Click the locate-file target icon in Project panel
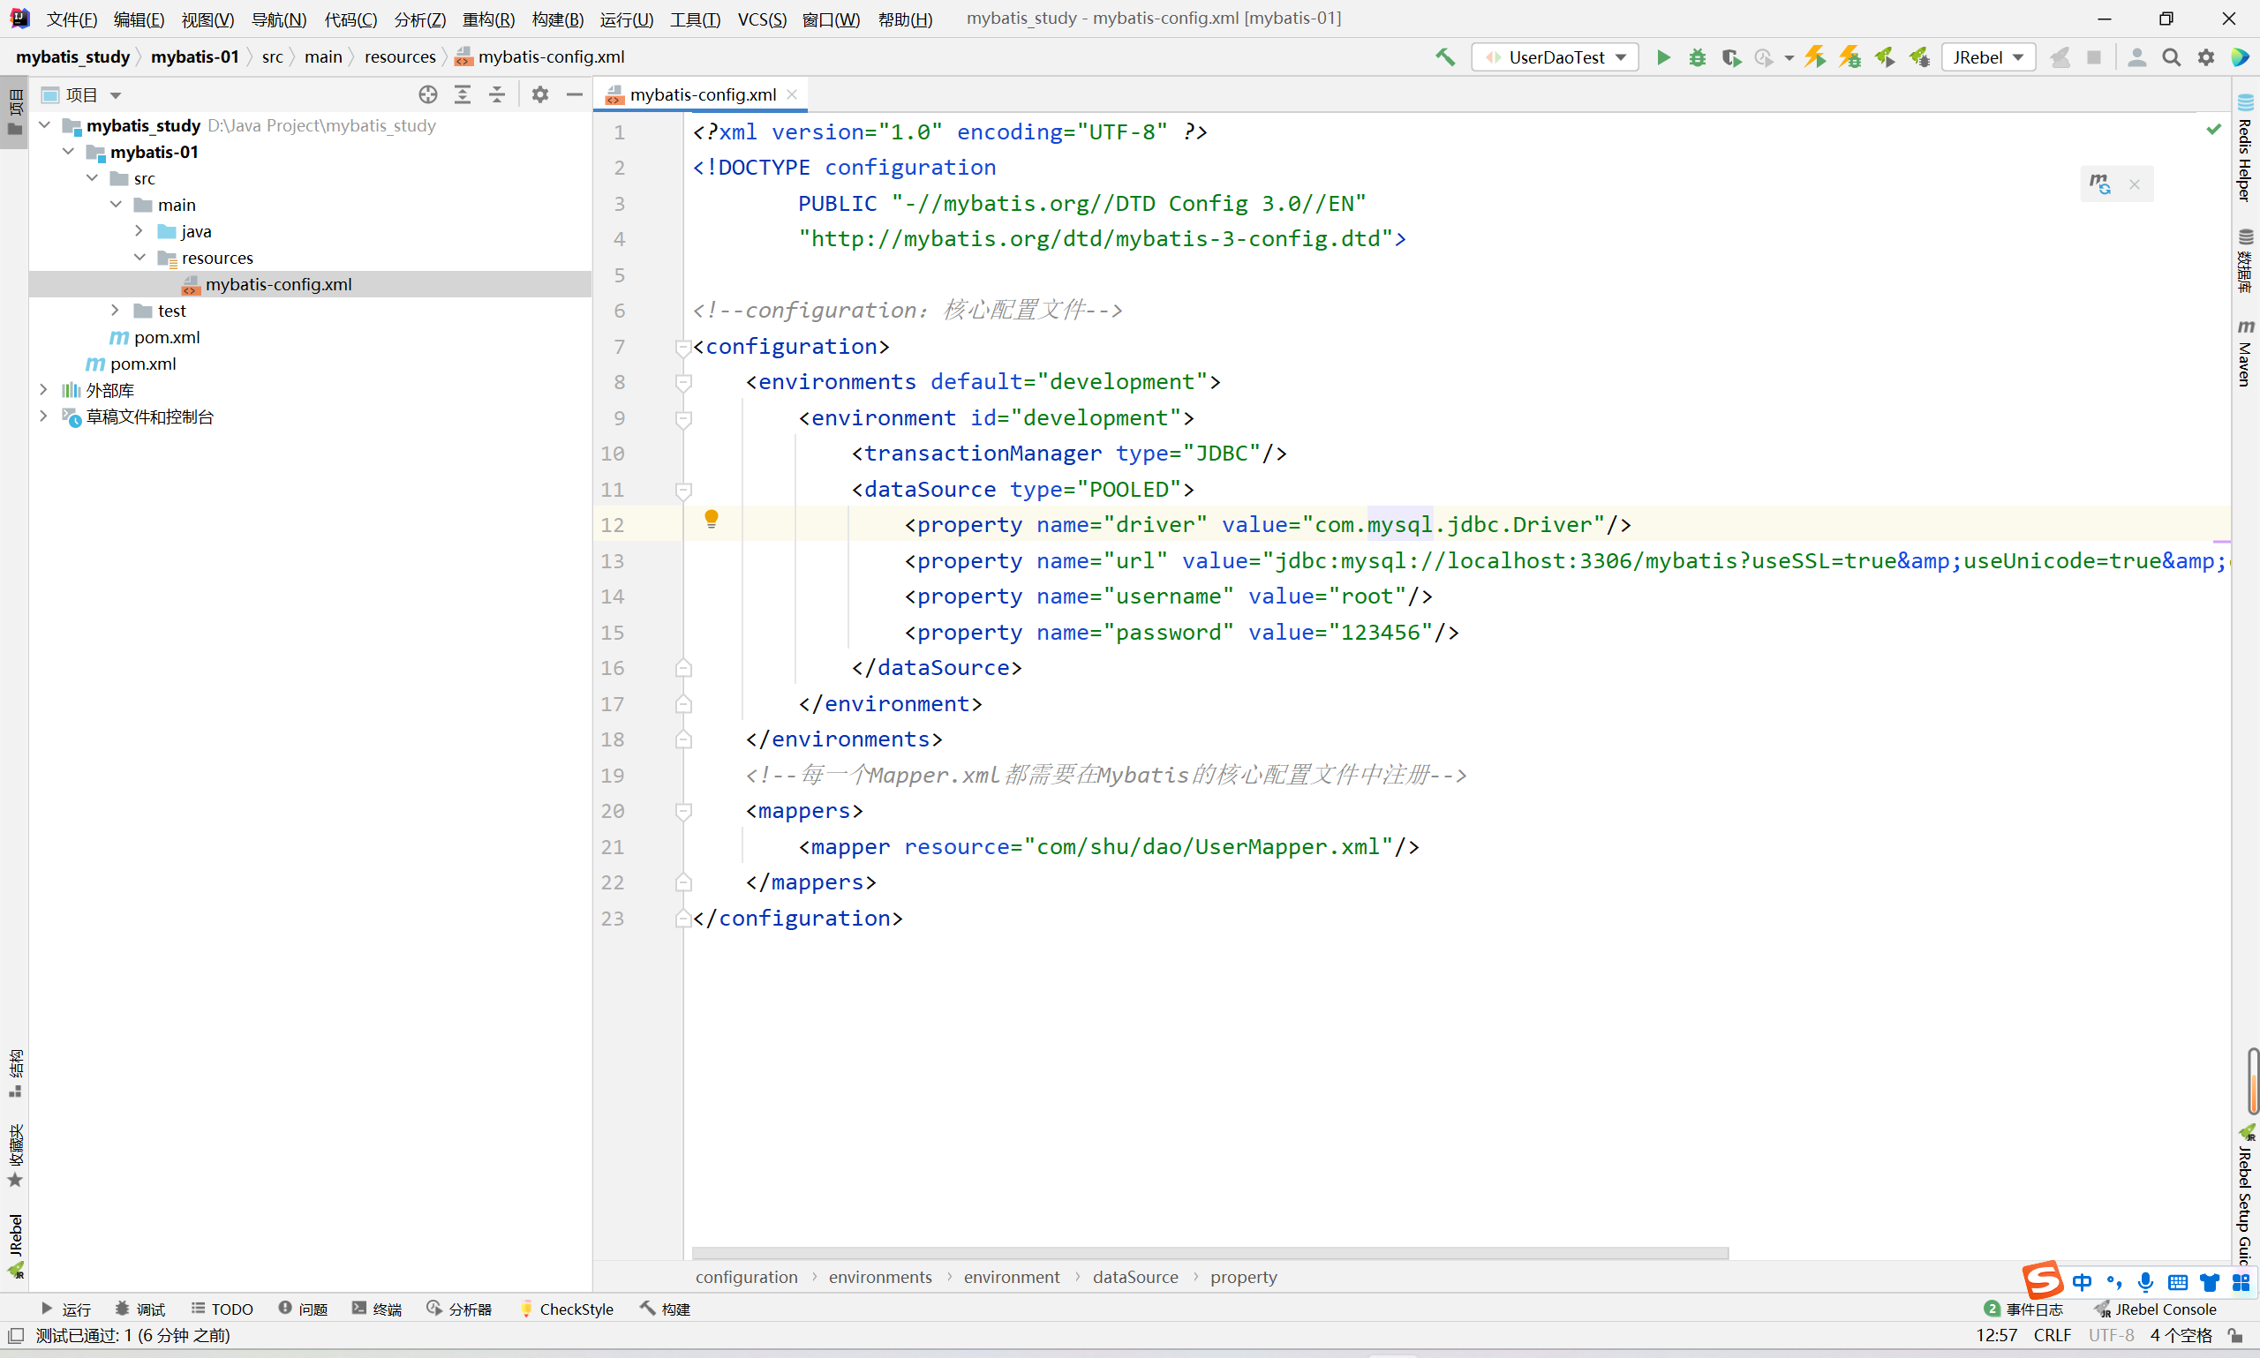This screenshot has height=1358, width=2260. point(427,95)
